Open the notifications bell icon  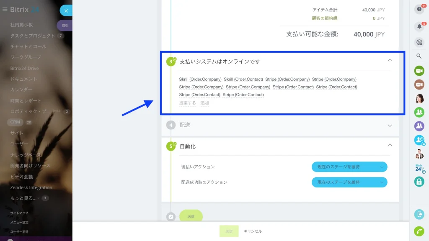point(419,26)
